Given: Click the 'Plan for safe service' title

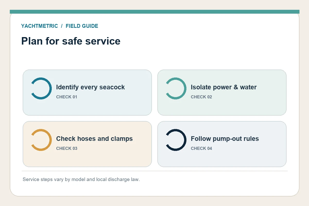Looking at the screenshot, I should coord(71,41).
